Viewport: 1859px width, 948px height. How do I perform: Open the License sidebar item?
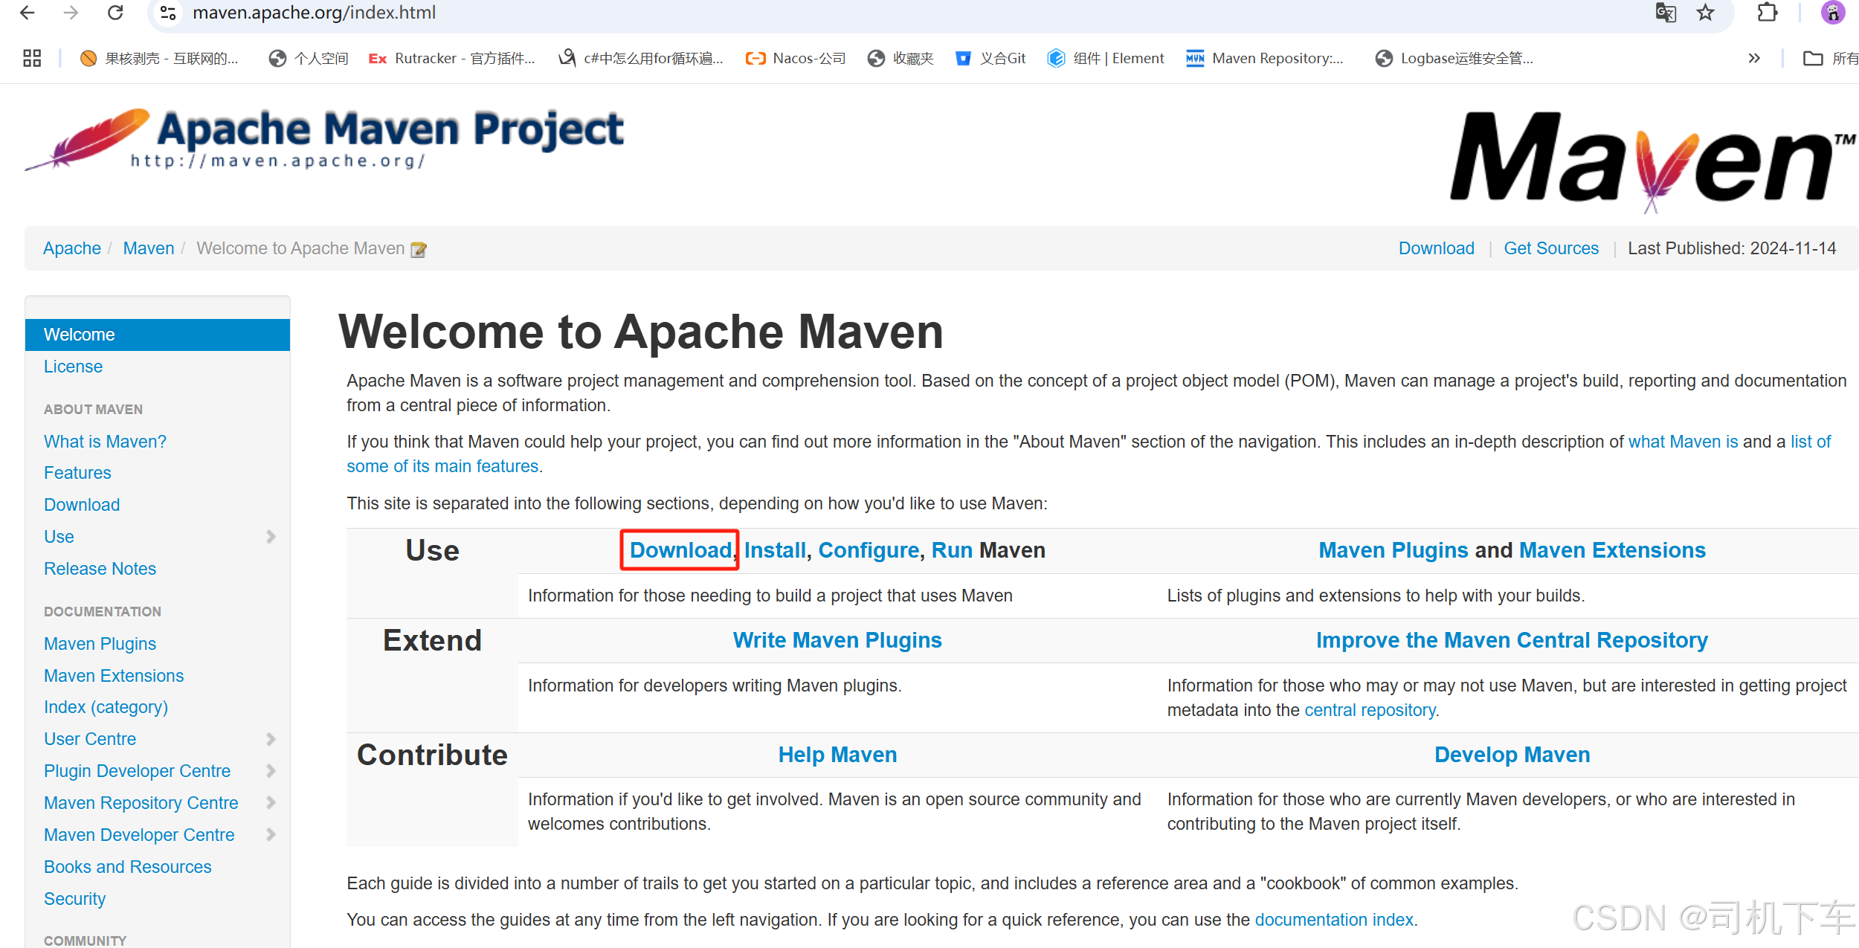[73, 367]
